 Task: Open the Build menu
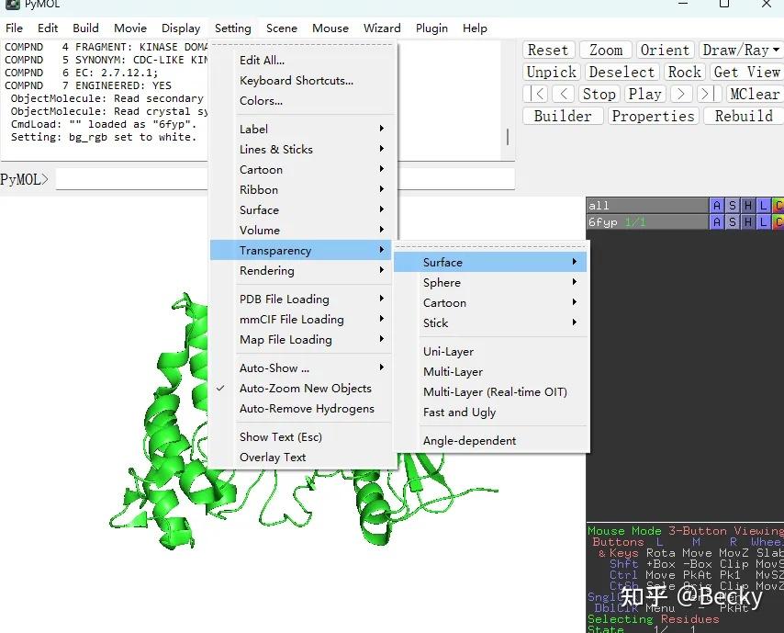(85, 28)
